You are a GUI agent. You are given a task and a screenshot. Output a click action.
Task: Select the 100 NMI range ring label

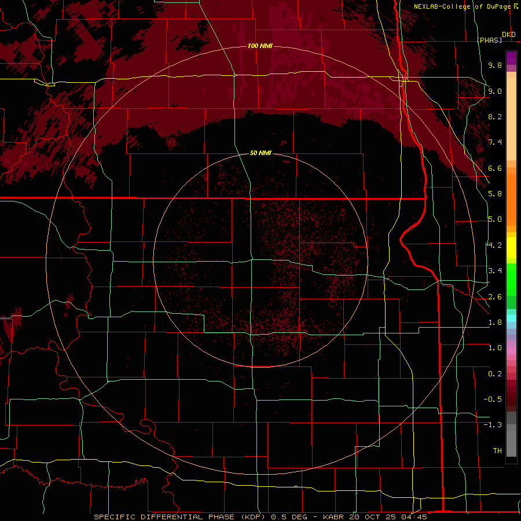(x=260, y=46)
